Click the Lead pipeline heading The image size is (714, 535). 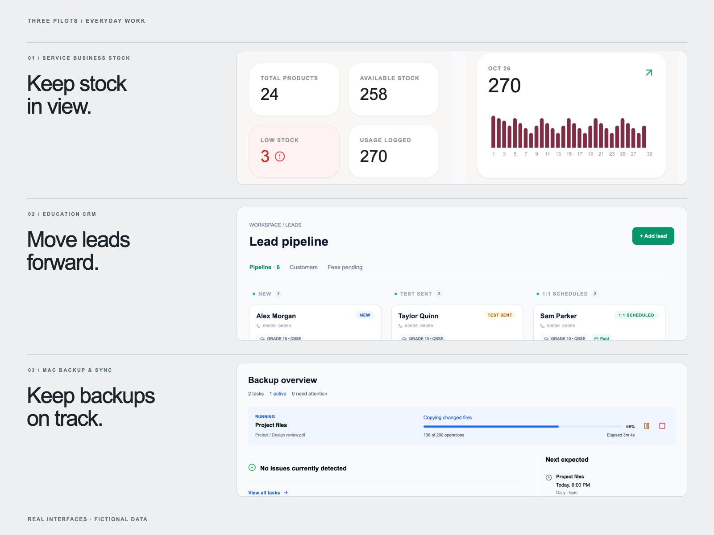(x=289, y=241)
